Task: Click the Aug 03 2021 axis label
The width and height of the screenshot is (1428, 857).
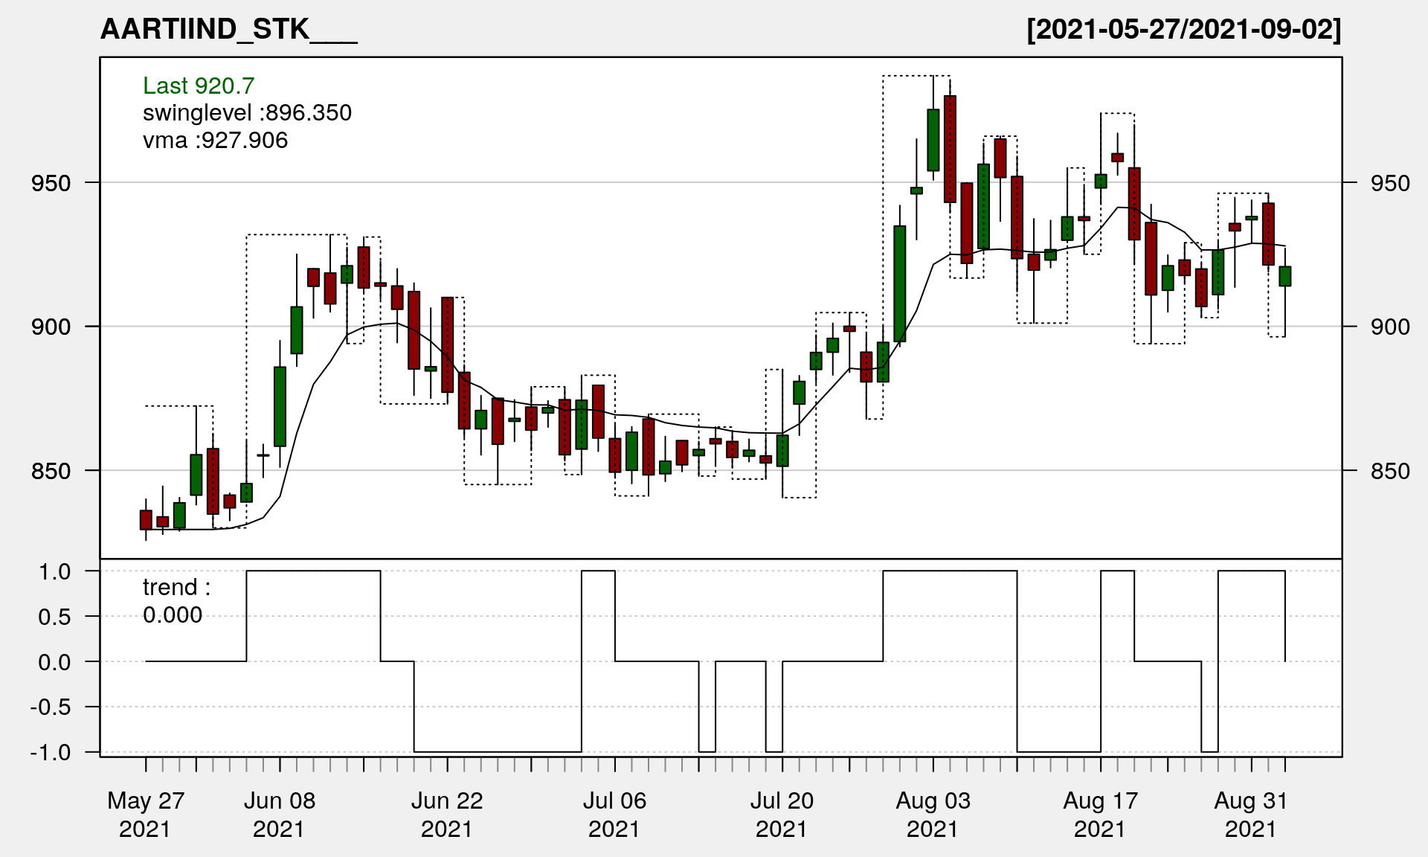Action: tap(933, 815)
